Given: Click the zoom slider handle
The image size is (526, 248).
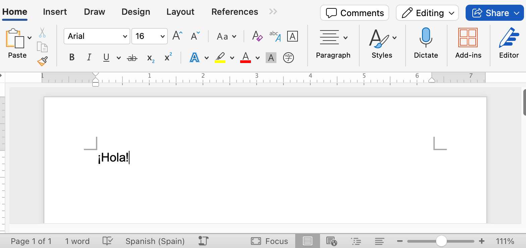Looking at the screenshot, I should pyautogui.click(x=441, y=241).
